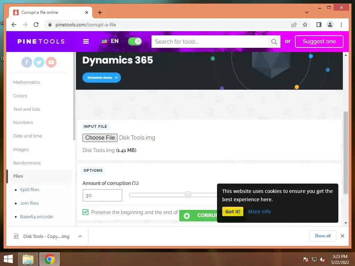Click the US flag language icon
The height and width of the screenshot is (266, 355).
(x=104, y=42)
